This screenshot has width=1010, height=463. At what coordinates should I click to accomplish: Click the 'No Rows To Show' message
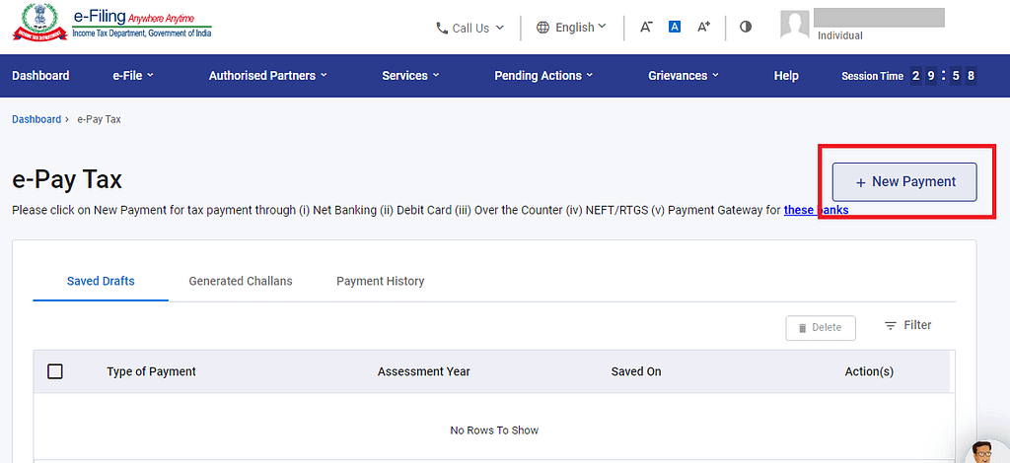point(494,430)
